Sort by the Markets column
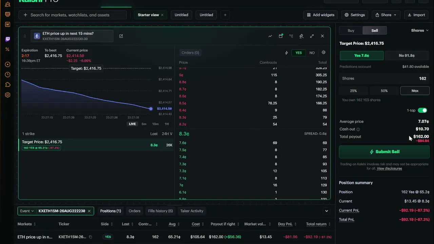Screen dimensions: 434x244 click(x=27, y=224)
